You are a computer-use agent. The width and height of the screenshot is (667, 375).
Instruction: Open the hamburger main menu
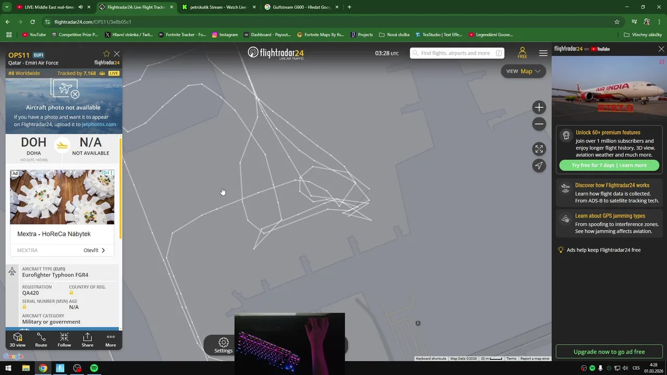543,53
